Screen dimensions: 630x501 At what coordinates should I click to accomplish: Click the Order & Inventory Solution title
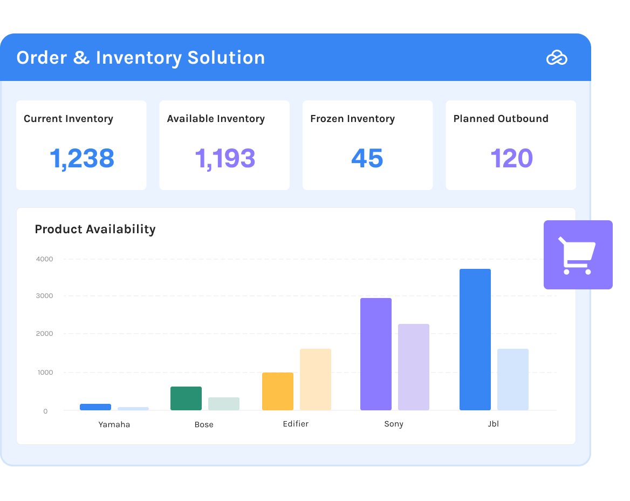(x=140, y=57)
